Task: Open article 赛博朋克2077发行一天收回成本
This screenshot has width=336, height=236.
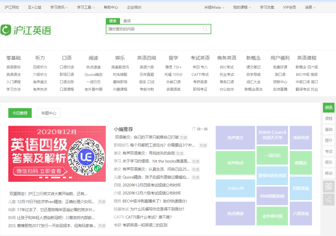Action: click(57, 225)
